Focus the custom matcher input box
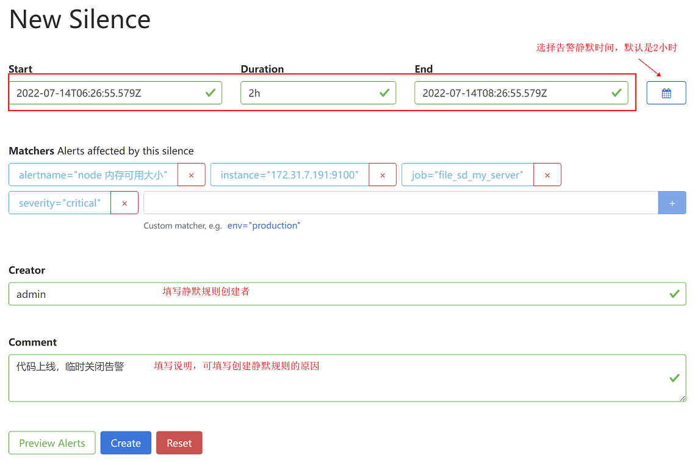700x462 pixels. 400,203
